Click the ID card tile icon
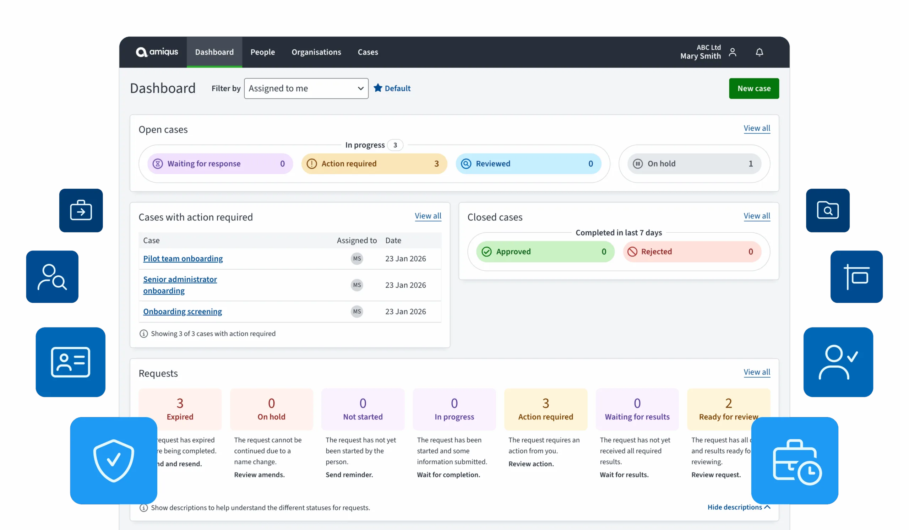Image resolution: width=909 pixels, height=530 pixels. 70,362
